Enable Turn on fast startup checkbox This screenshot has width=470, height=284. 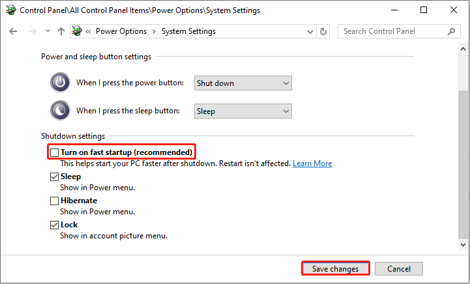55,152
